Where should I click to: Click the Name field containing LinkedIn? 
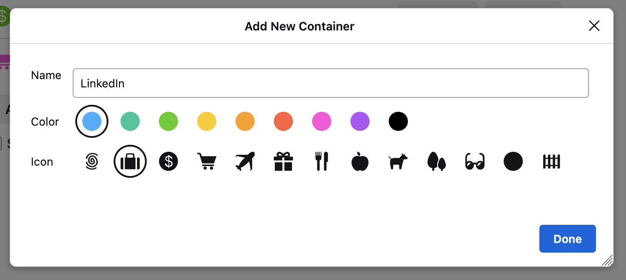tap(330, 83)
